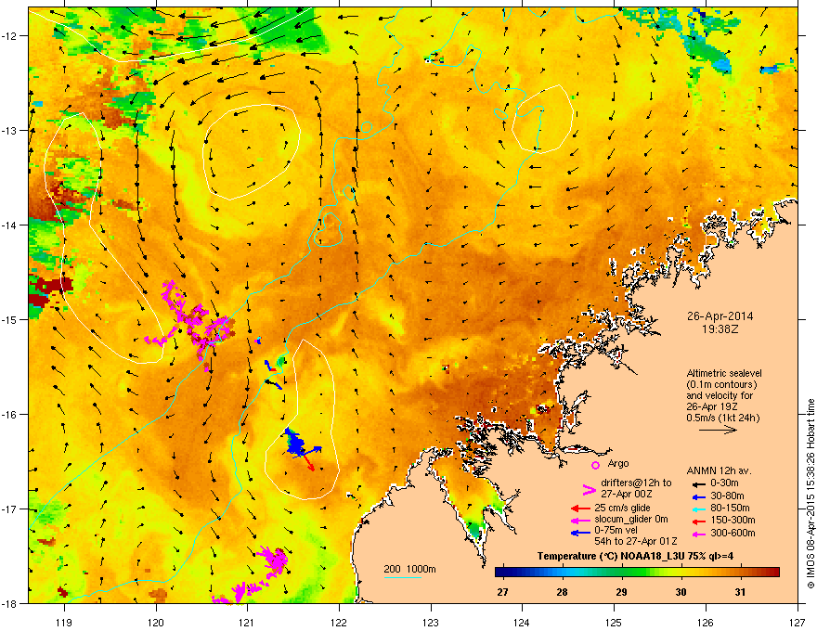
Task: Click the '119' longitude axis label
Action: coord(64,622)
